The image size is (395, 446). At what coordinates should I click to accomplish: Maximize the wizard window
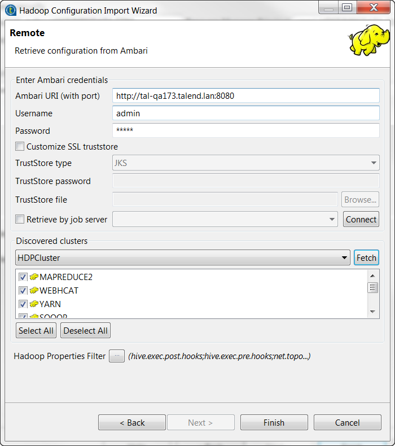[347, 7]
